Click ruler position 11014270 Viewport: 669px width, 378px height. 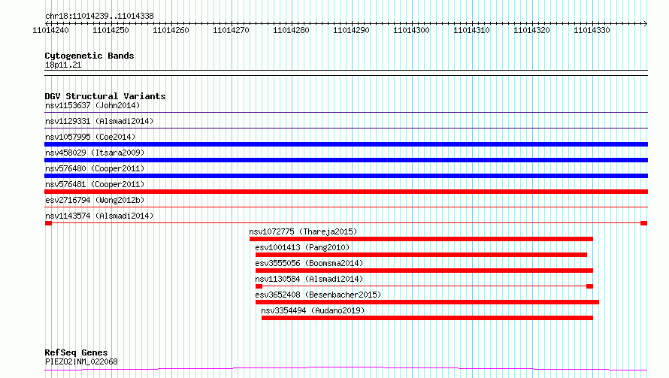[232, 30]
